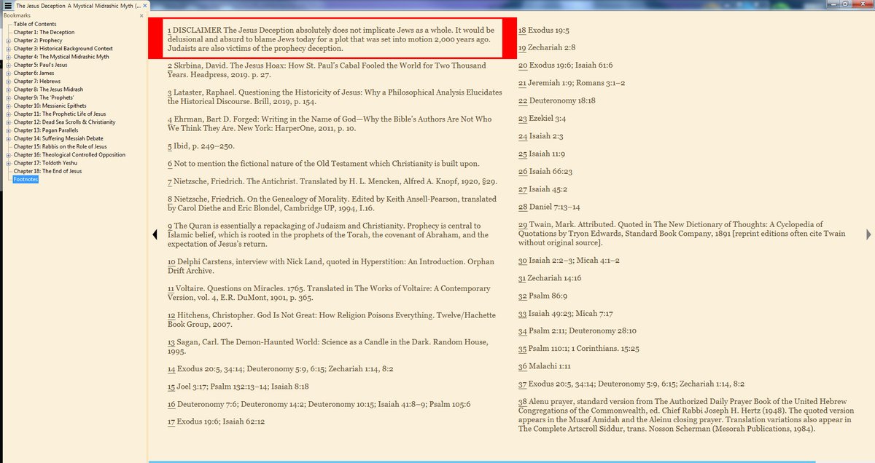Follow footnote 7 link for Nietzsche Antichrist
This screenshot has height=463, width=875.
[x=170, y=181]
